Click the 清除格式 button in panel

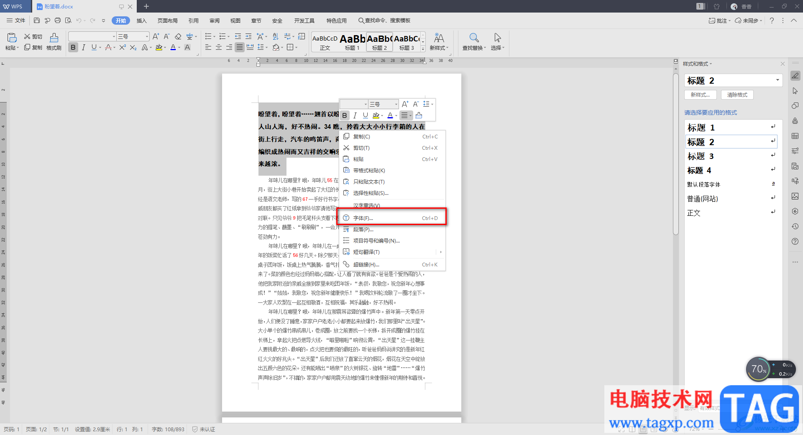[x=737, y=95]
